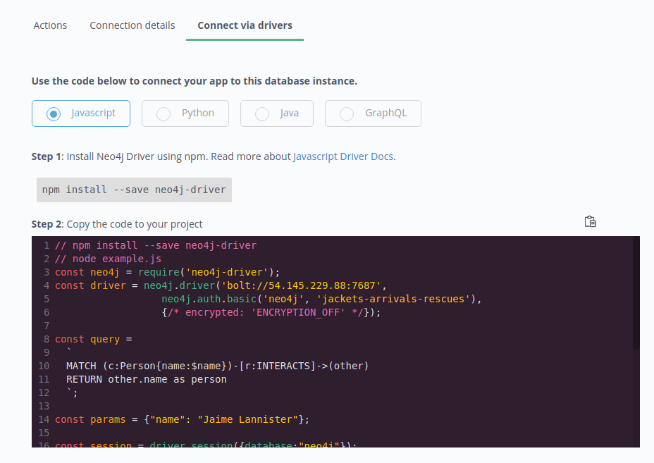Click line number 10 in code gutter
654x463 pixels.
44,366
